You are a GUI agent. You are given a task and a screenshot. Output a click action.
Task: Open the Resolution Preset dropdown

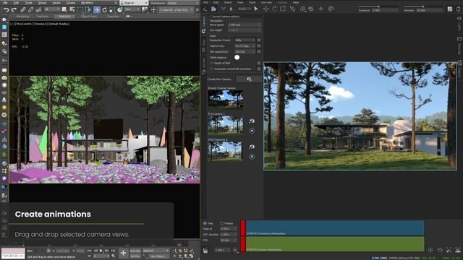tap(245, 40)
